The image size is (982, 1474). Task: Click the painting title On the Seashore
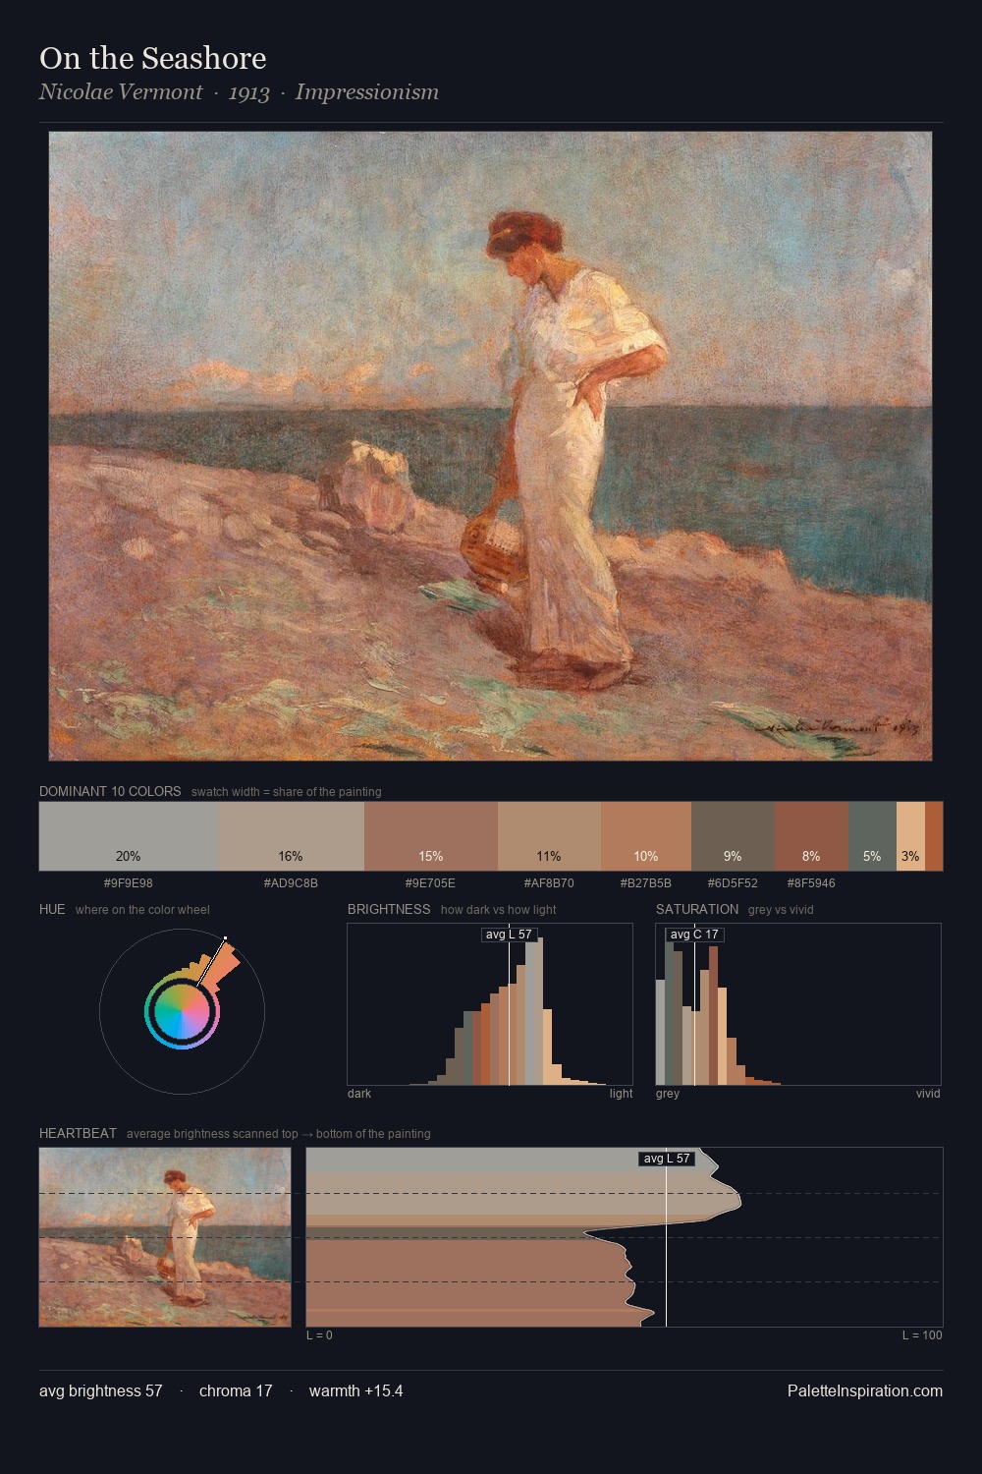click(x=153, y=58)
